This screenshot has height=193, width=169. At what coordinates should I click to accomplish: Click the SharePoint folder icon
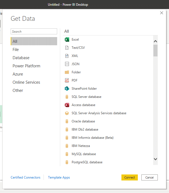[67, 89]
